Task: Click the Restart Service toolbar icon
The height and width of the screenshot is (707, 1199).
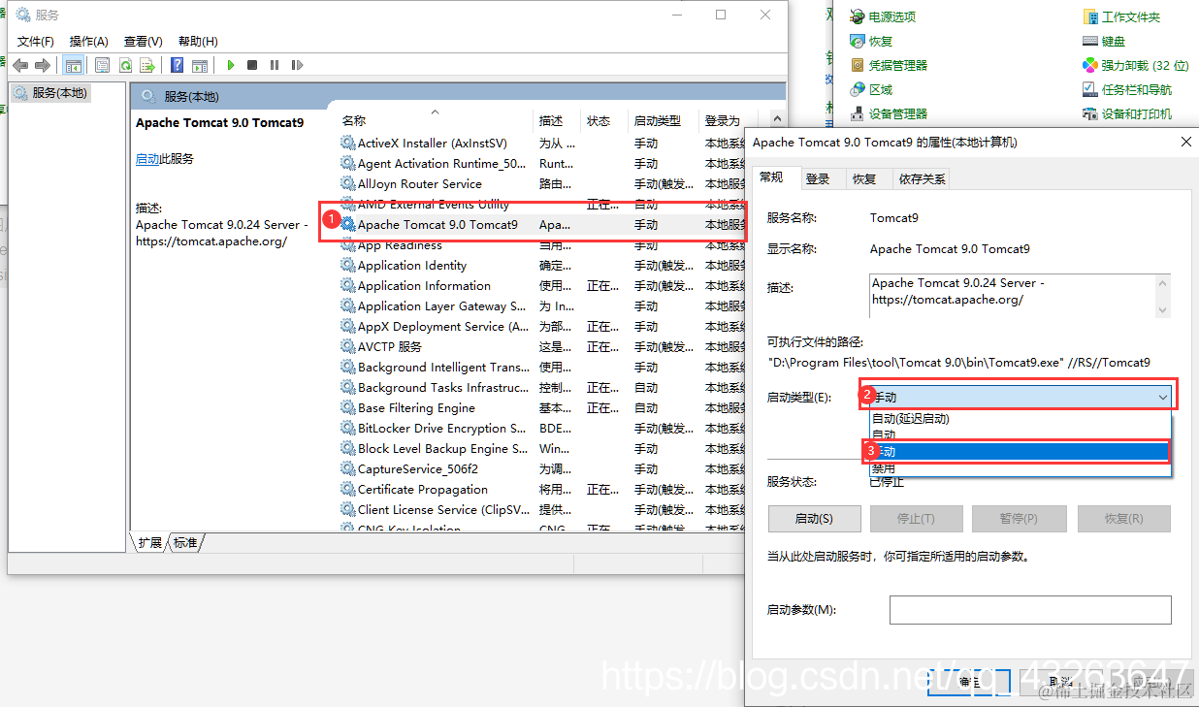Action: (296, 65)
